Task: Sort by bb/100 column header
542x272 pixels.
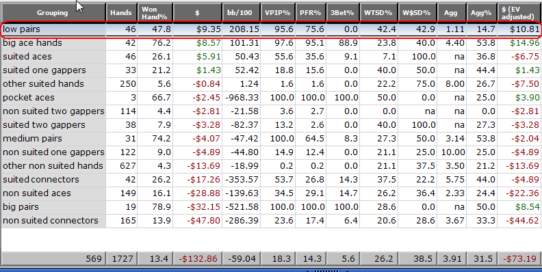Action: pos(241,13)
